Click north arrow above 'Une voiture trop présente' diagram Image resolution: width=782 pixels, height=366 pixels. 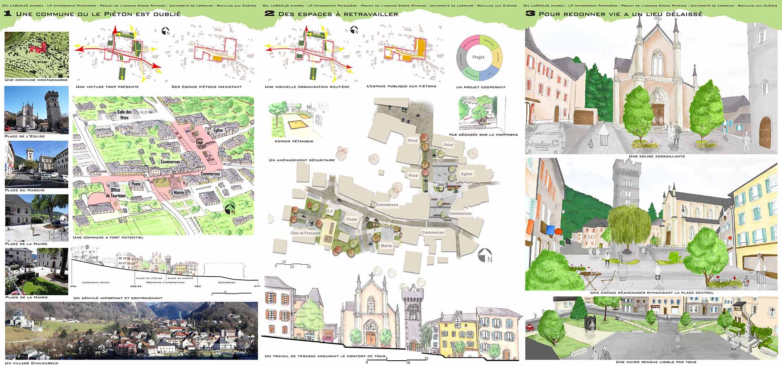(x=166, y=31)
